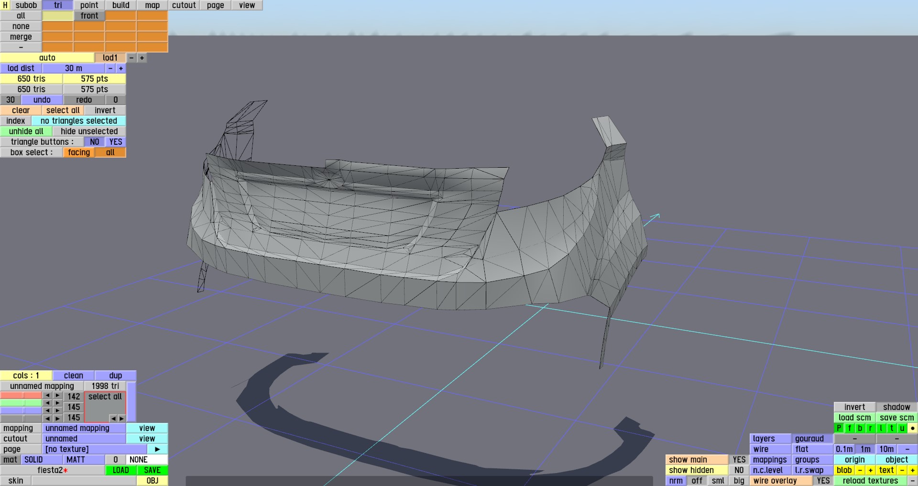The height and width of the screenshot is (486, 918).
Task: Click the t top view button
Action: [x=892, y=428]
